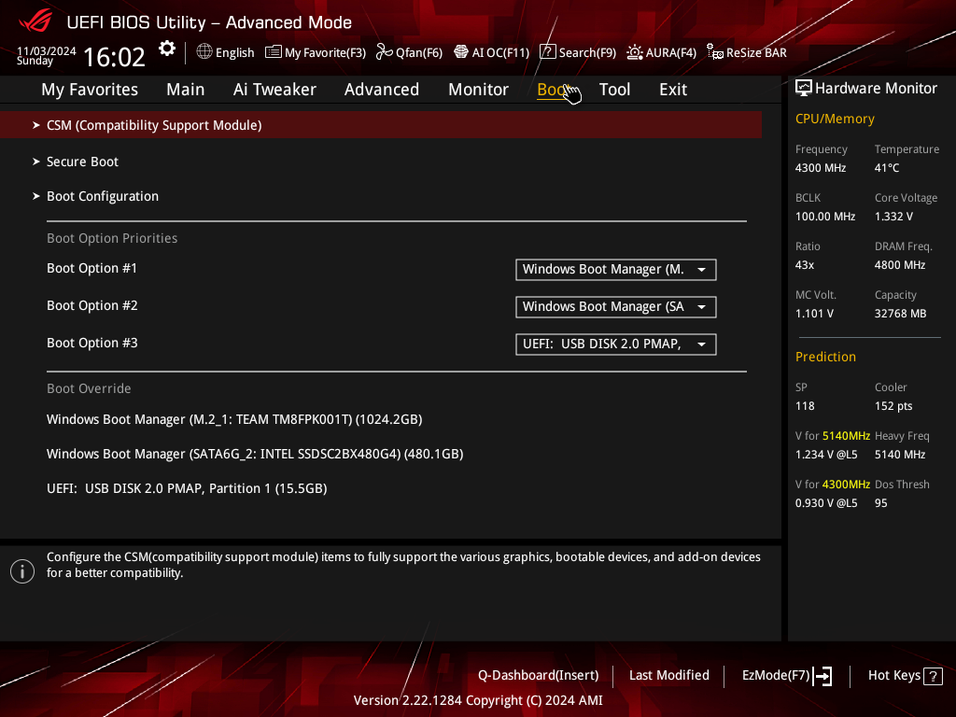The image size is (956, 717).
Task: Boot override from USB DISK 2.0 PMAP
Action: coord(187,488)
